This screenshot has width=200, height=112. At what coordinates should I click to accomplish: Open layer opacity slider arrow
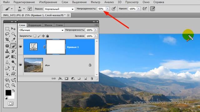click(x=96, y=30)
